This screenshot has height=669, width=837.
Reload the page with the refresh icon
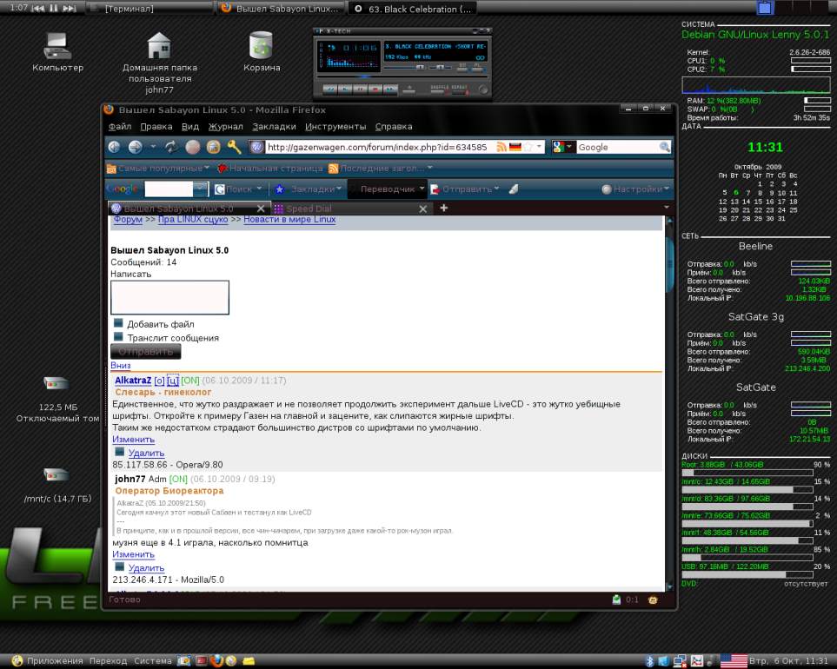[171, 147]
